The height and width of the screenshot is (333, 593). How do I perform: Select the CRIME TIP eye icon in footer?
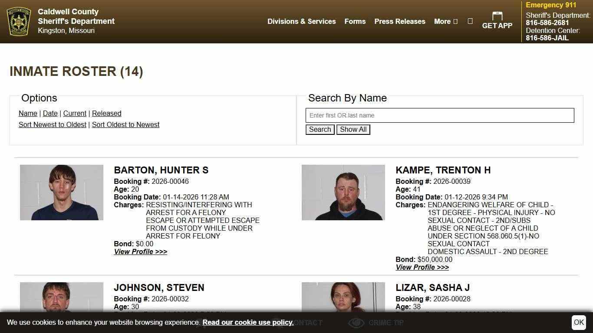pos(356,323)
